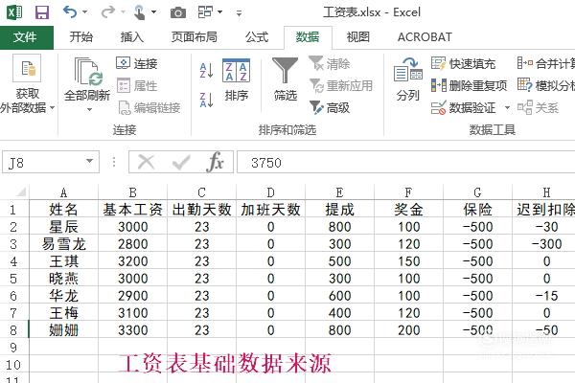Click cell with name 姗姗

(64, 330)
